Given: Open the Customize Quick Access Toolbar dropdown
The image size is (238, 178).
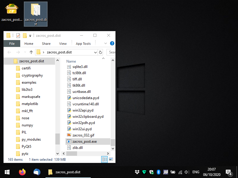Looking at the screenshot, I should tap(30, 36).
